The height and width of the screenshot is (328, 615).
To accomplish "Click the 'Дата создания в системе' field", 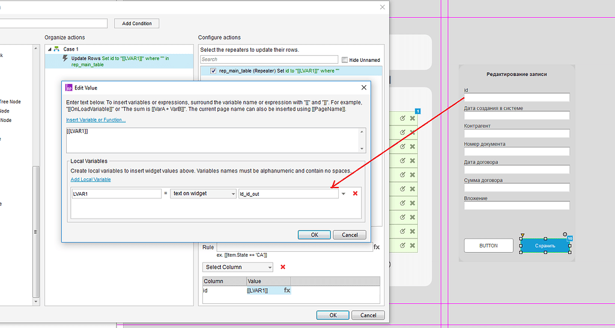I will 517,115.
